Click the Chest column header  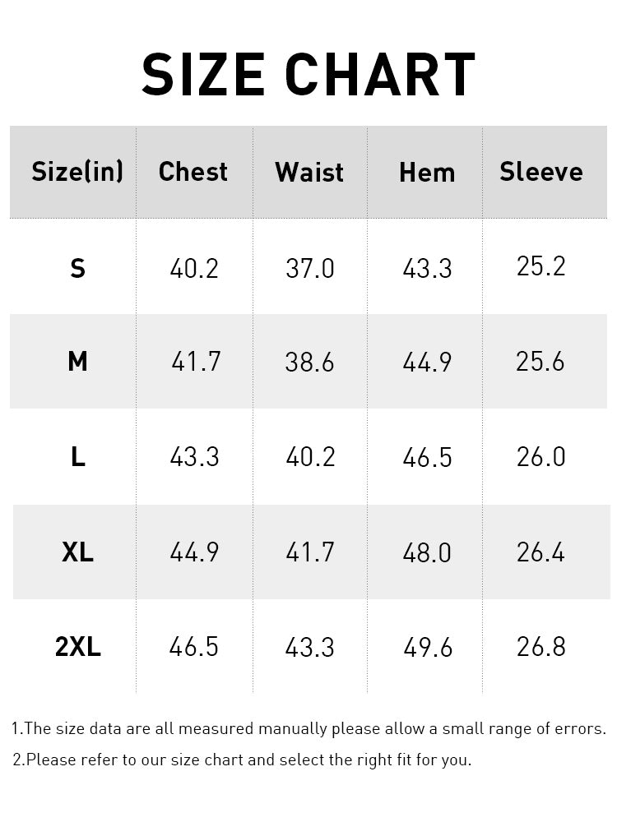coord(193,172)
